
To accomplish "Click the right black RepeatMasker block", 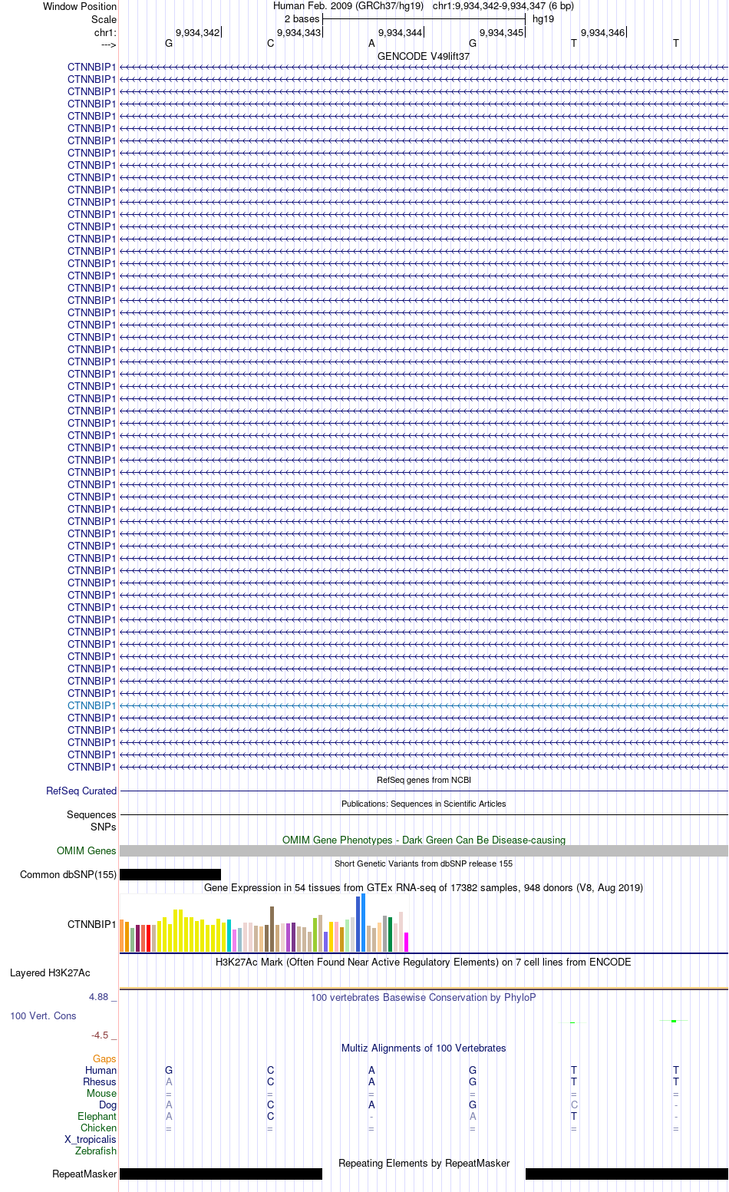I will 627,1174.
